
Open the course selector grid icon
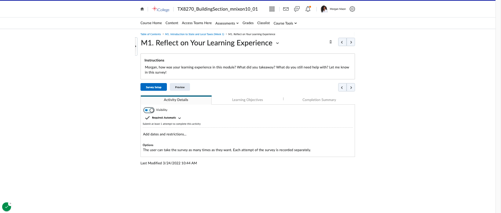click(x=272, y=9)
